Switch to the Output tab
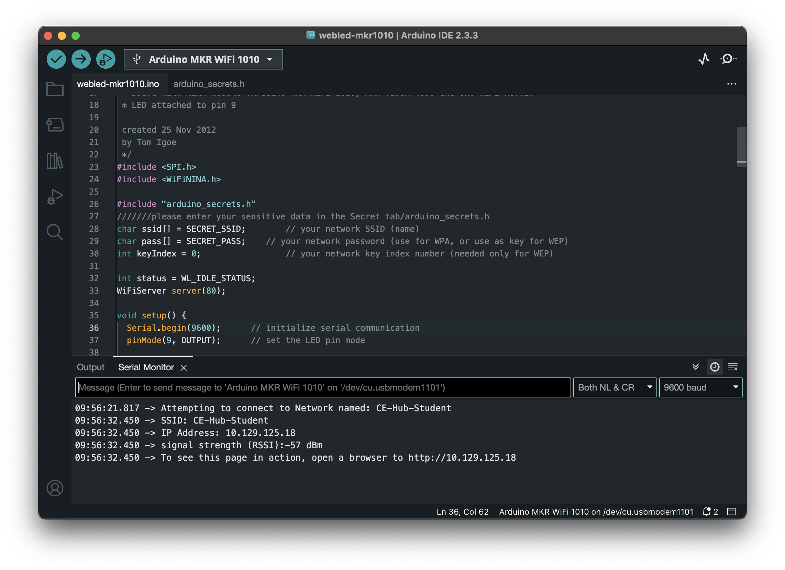 [91, 368]
